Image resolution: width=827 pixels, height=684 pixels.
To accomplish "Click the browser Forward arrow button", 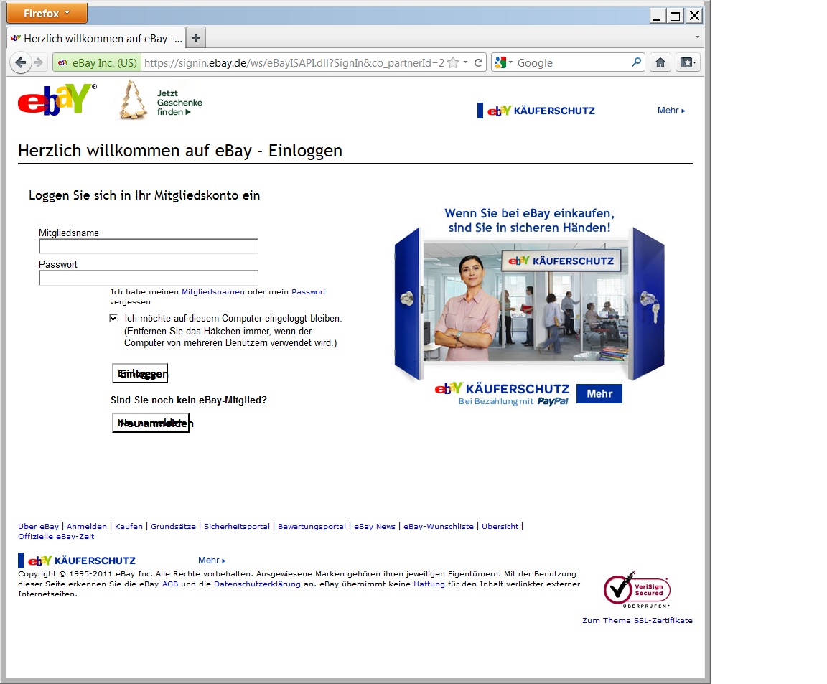I will click(x=39, y=62).
